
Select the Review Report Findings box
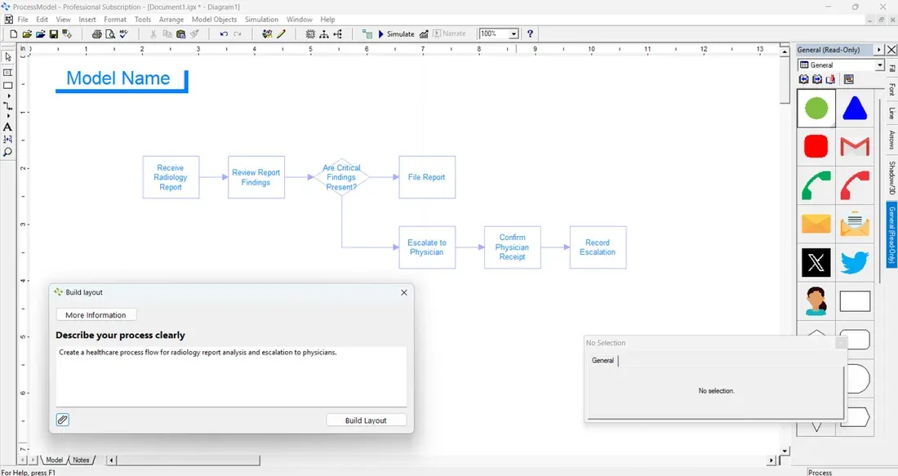(256, 177)
